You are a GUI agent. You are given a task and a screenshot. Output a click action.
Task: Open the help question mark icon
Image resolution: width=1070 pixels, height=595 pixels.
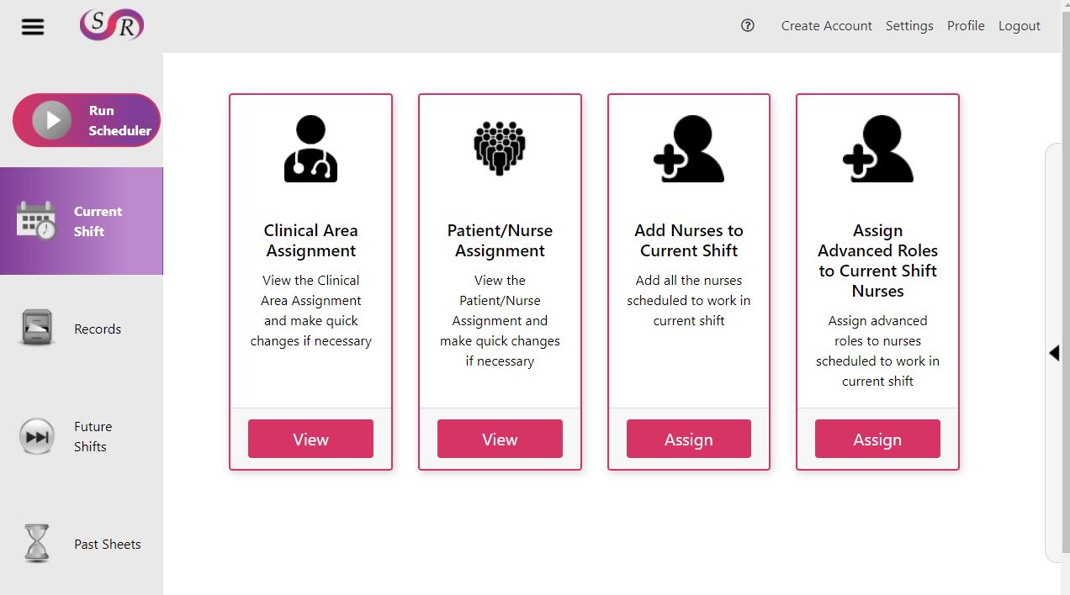[x=747, y=25]
